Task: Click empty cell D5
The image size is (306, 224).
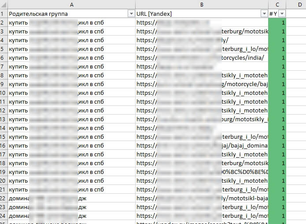Action: click(x=296, y=49)
